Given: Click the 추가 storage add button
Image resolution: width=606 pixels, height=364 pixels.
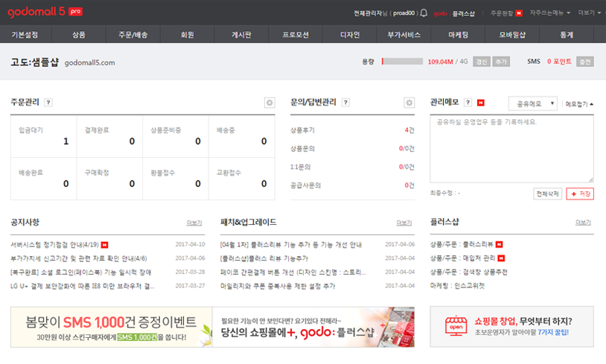Looking at the screenshot, I should (501, 62).
